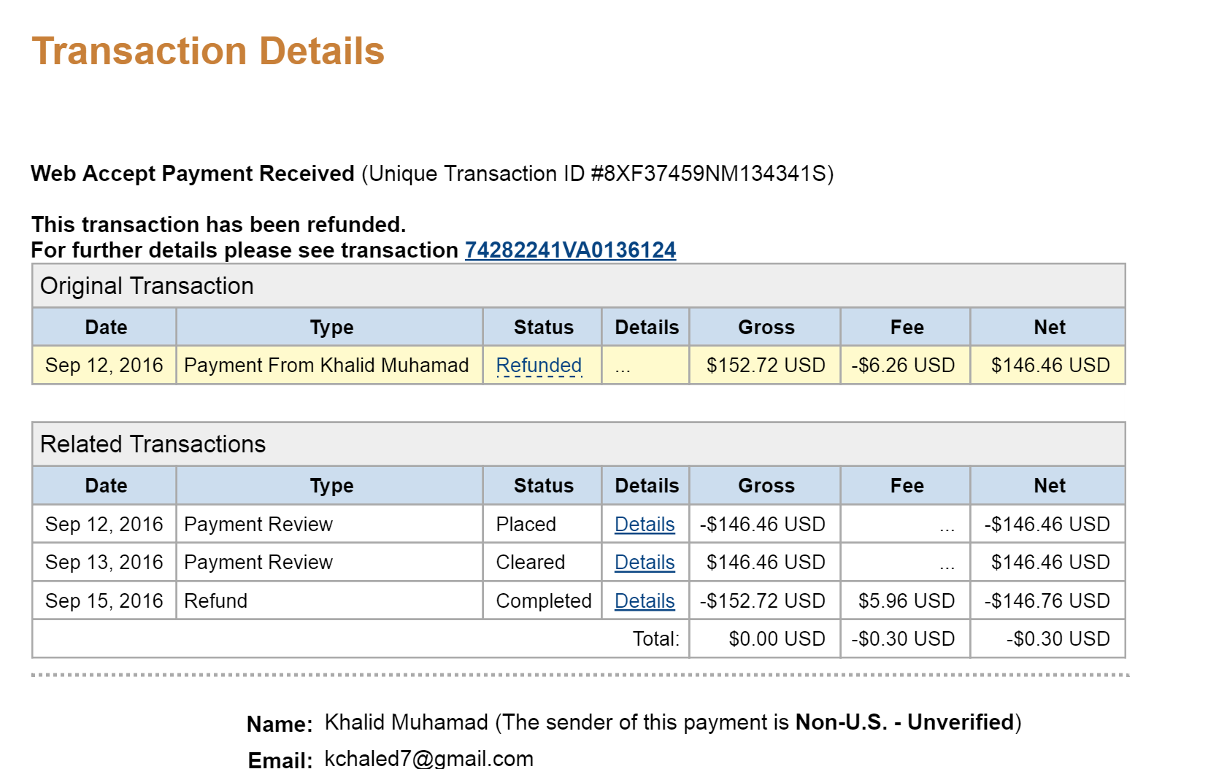Click the Non-U.S. - Unverified sender status text
The image size is (1227, 769).
pyautogui.click(x=905, y=722)
